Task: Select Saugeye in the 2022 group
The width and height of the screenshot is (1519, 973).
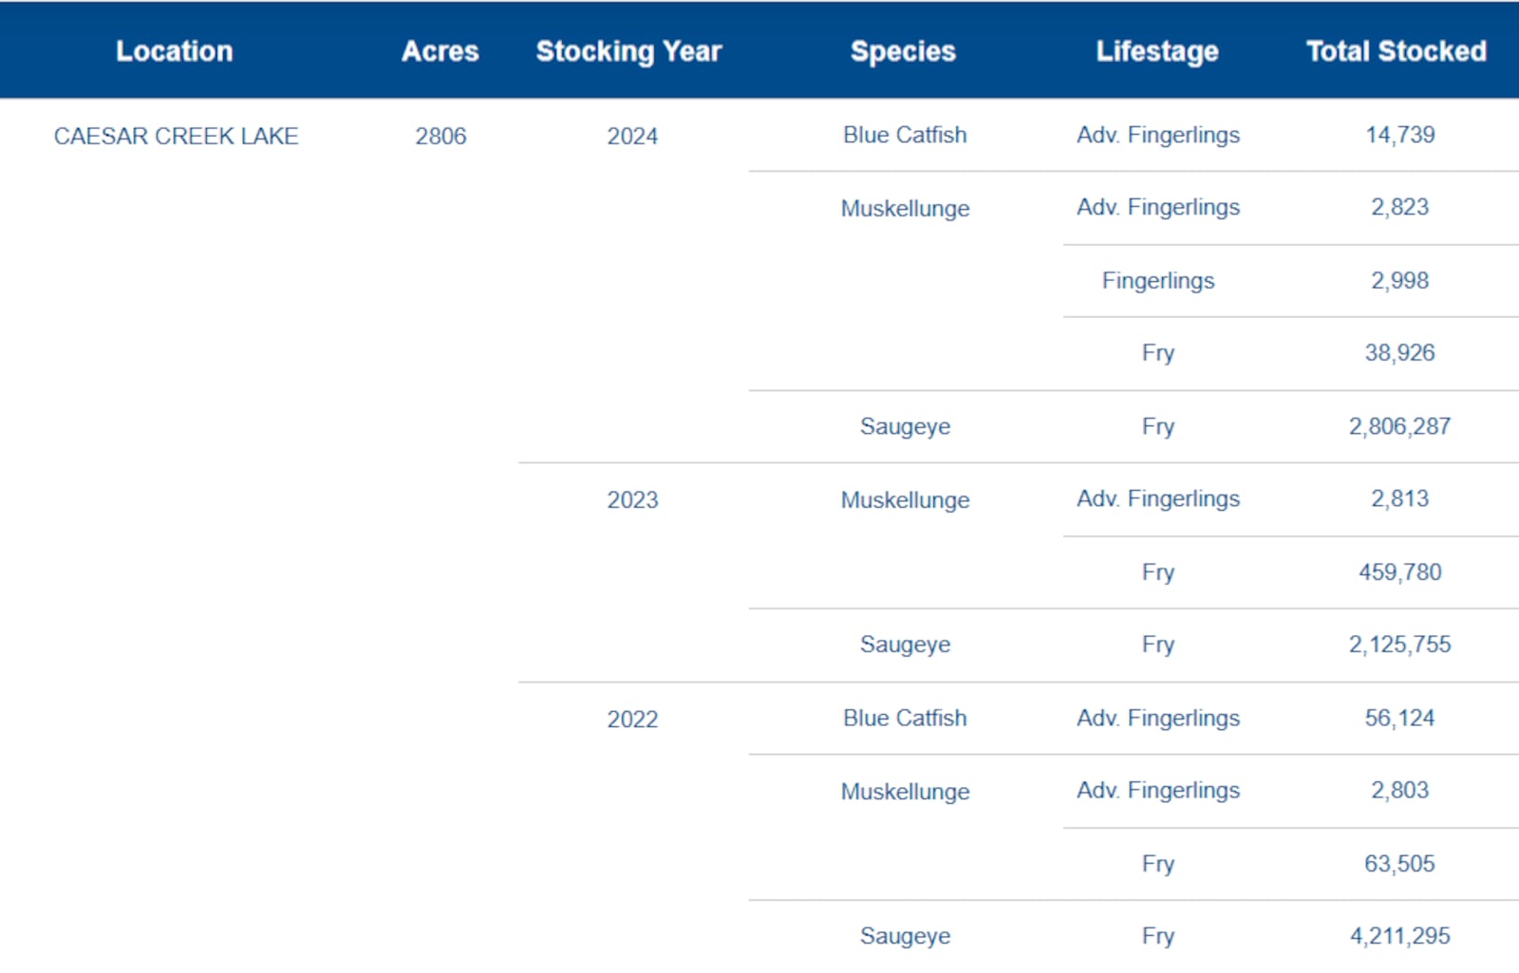Action: (x=905, y=936)
